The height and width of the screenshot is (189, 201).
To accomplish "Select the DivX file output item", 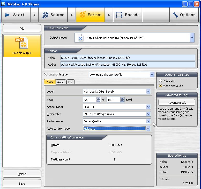I will coord(22,46).
